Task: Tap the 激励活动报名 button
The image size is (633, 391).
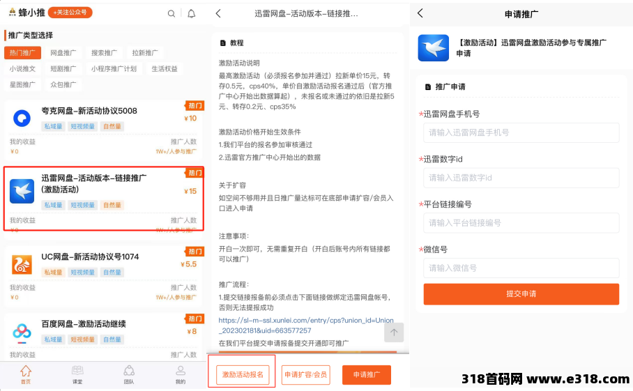Action: coord(242,375)
